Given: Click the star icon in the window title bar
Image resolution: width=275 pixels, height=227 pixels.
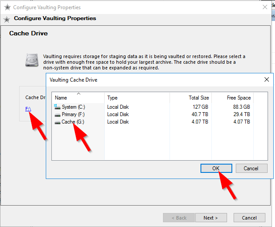Looking at the screenshot, I should click(7, 7).
